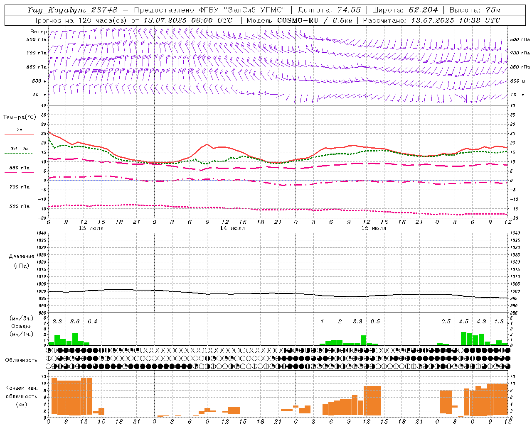Click the 'Облачность' cloud cover label
The height and width of the screenshot is (425, 532).
21,360
